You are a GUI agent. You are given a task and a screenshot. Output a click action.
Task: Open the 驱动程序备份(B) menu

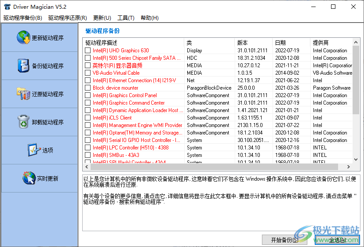click(x=23, y=18)
